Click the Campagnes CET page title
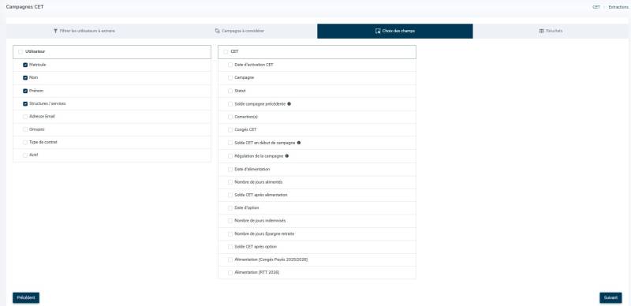The image size is (631, 306). [x=25, y=7]
